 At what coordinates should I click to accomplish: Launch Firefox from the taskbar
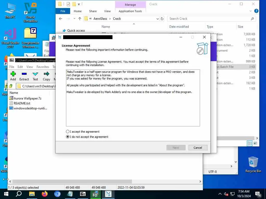45,194
